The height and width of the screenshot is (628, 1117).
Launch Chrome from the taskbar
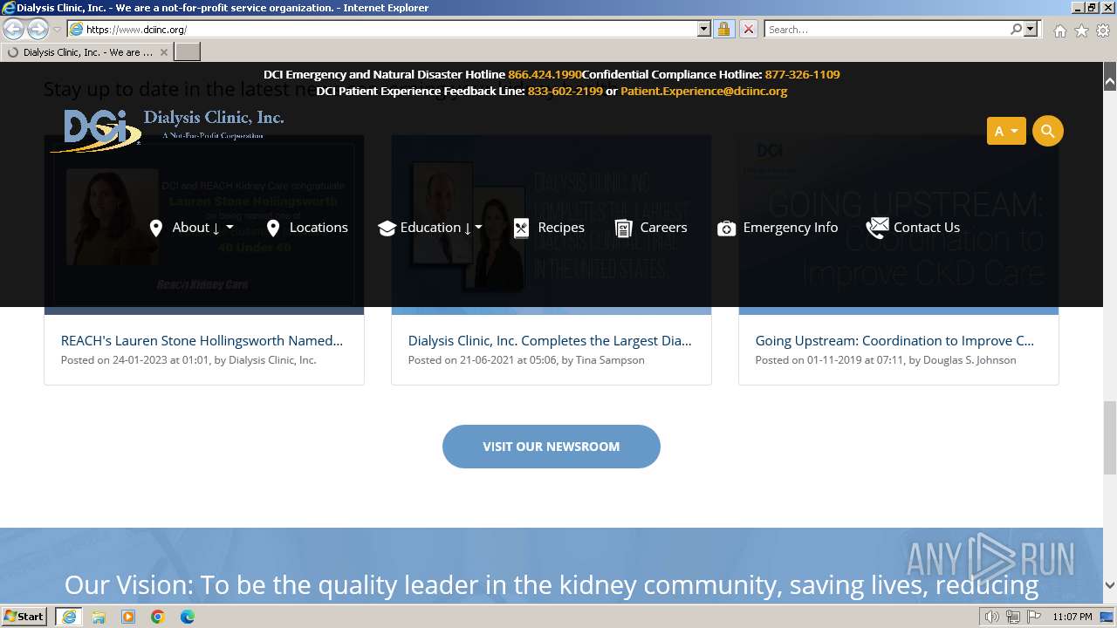[x=158, y=617]
